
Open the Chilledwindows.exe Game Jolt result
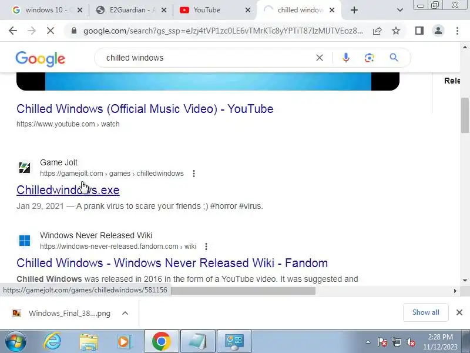[68, 190]
